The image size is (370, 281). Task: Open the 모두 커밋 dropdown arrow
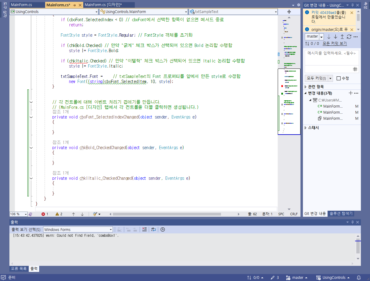pyautogui.click(x=331, y=79)
